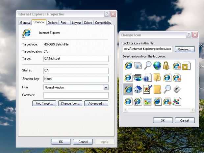The image size is (204, 153).
Task: Click the Look for icons file path field
Action: (x=148, y=49)
